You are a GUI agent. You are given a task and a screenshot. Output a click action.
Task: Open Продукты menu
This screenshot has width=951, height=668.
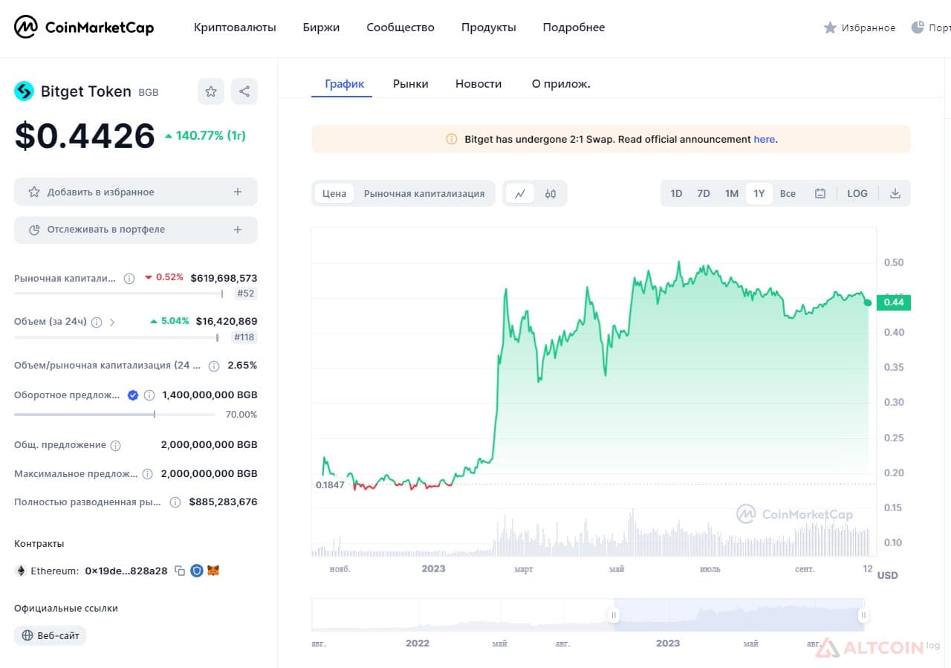tap(488, 27)
